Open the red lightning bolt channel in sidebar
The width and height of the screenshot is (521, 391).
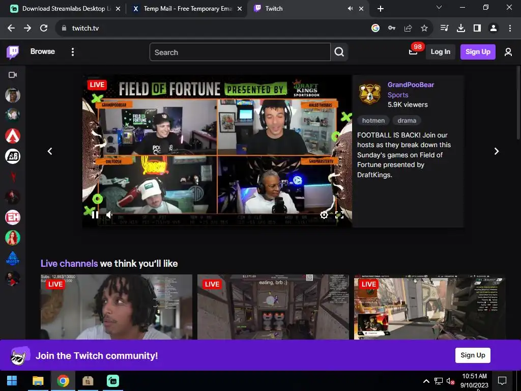13,177
